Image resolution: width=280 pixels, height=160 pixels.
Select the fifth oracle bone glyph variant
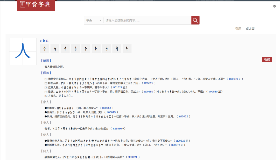(x=86, y=49)
